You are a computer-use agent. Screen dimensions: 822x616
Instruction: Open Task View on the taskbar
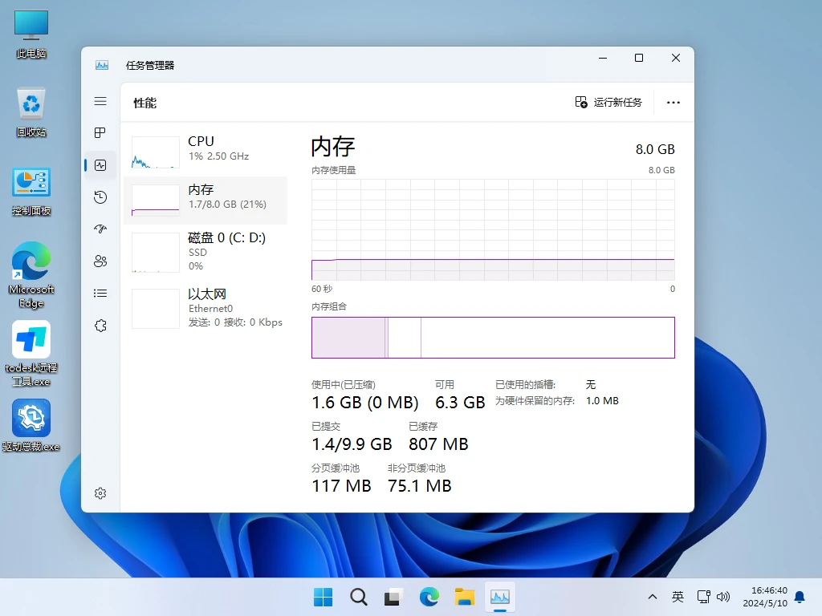coord(393,597)
